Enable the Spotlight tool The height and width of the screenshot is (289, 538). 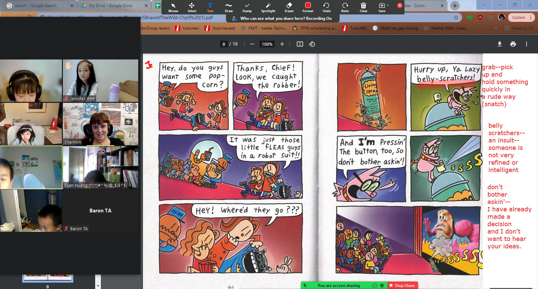point(268,7)
